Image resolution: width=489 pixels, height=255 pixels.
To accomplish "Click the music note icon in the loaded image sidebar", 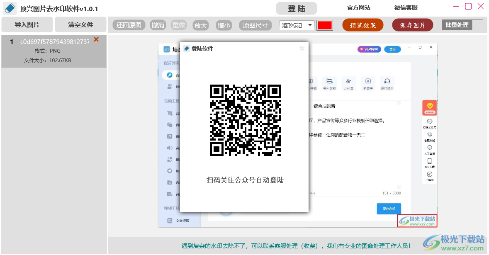I will 170,136.
